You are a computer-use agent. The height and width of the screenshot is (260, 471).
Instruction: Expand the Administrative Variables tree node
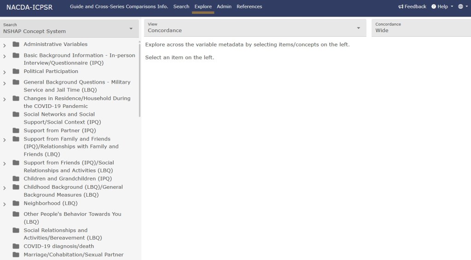5,45
